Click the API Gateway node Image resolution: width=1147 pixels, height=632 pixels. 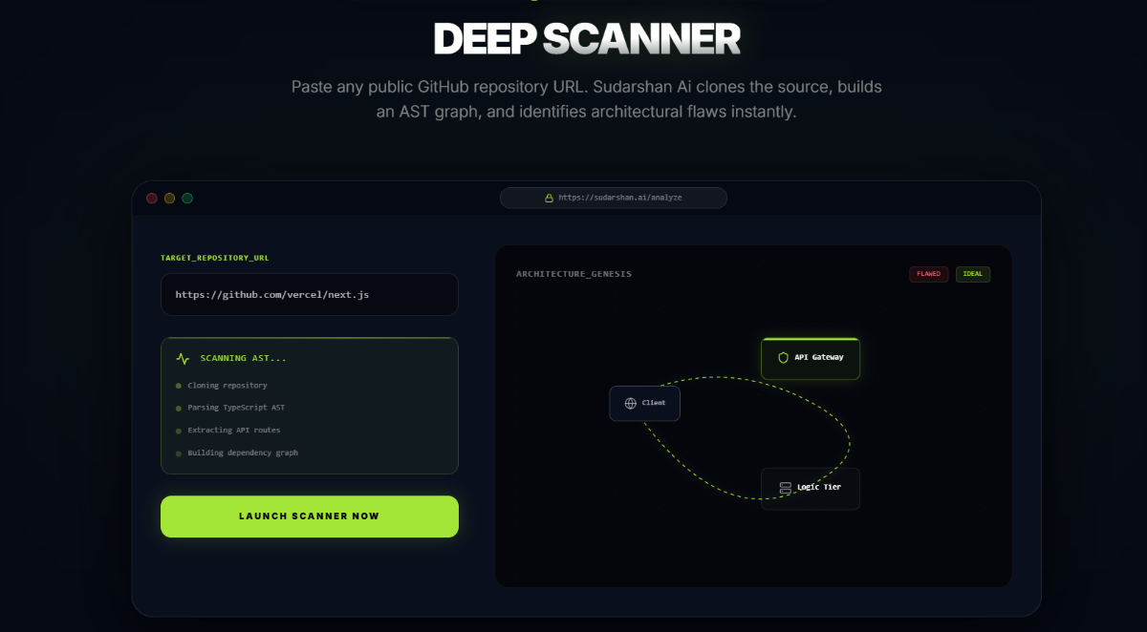tap(811, 358)
